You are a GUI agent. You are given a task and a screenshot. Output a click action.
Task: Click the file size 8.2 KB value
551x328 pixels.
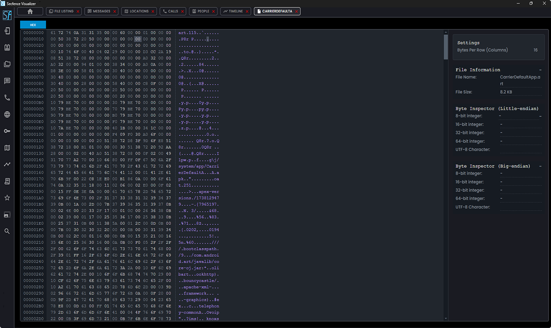(506, 92)
